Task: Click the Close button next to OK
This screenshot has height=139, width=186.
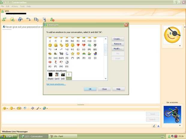Action: point(104,89)
